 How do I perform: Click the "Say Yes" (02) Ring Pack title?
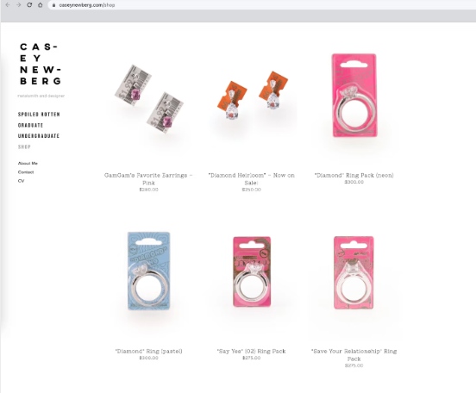251,351
